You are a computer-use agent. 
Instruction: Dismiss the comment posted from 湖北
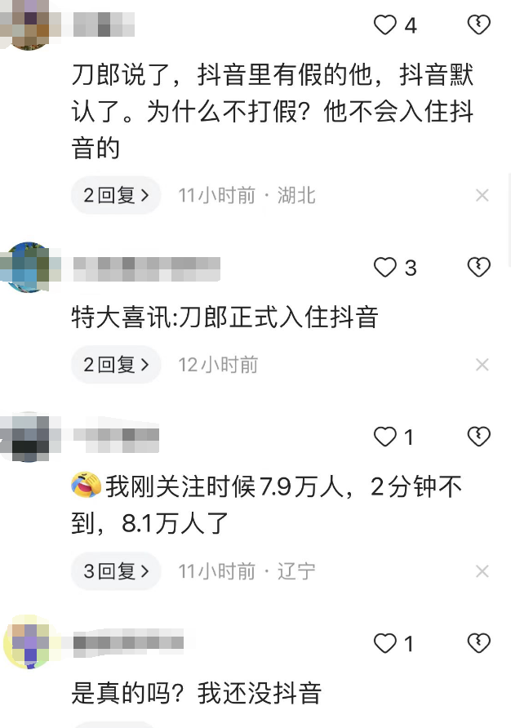[482, 195]
